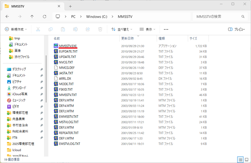Expand chevron before PC in address bar
This screenshot has height=163, width=251.
tap(65, 16)
